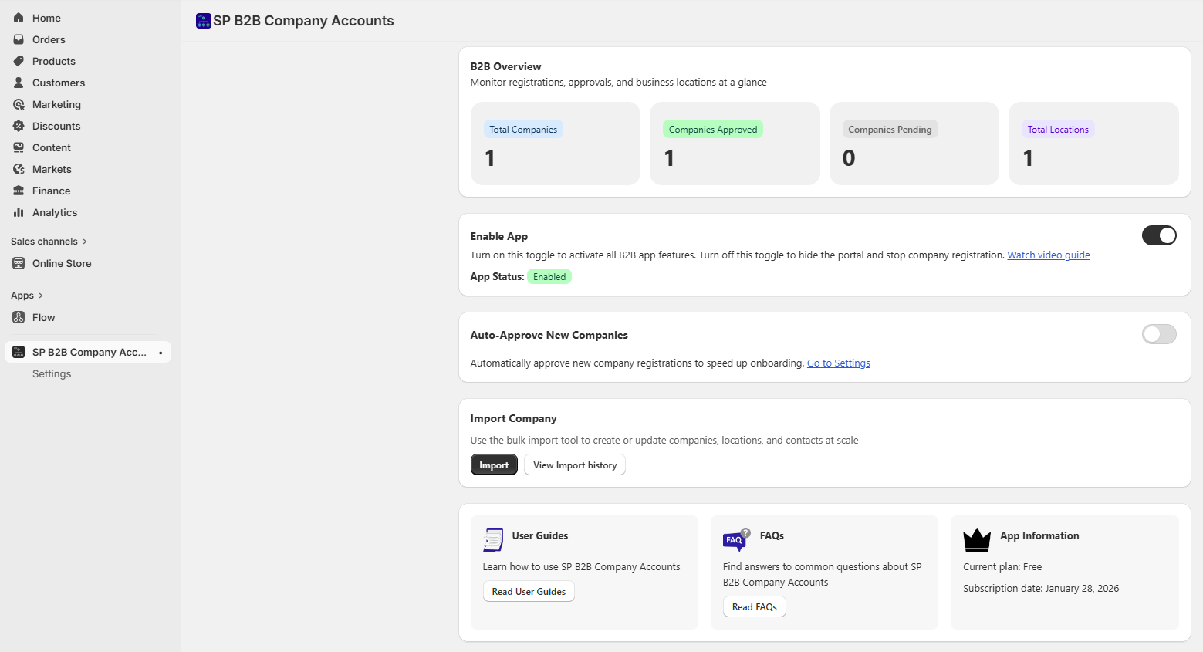Screen dimensions: 1203x652
Task: Select the Discounts icon
Action: tap(19, 126)
